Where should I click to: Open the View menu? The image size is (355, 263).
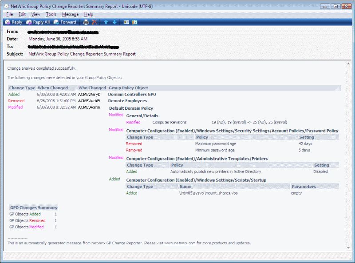(x=35, y=14)
